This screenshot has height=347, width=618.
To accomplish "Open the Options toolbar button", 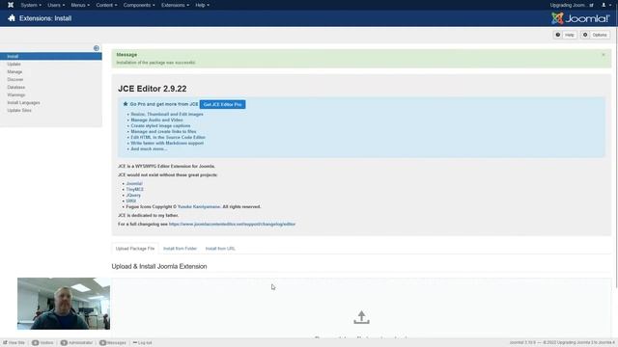I will coord(595,35).
